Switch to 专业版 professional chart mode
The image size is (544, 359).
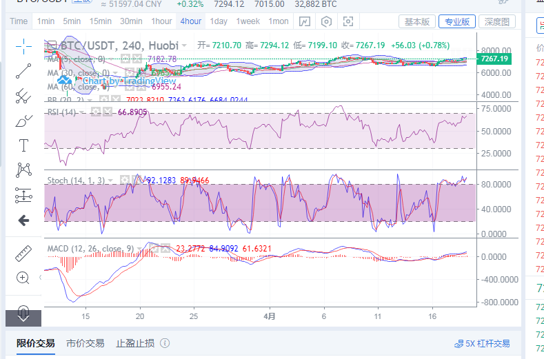click(457, 21)
